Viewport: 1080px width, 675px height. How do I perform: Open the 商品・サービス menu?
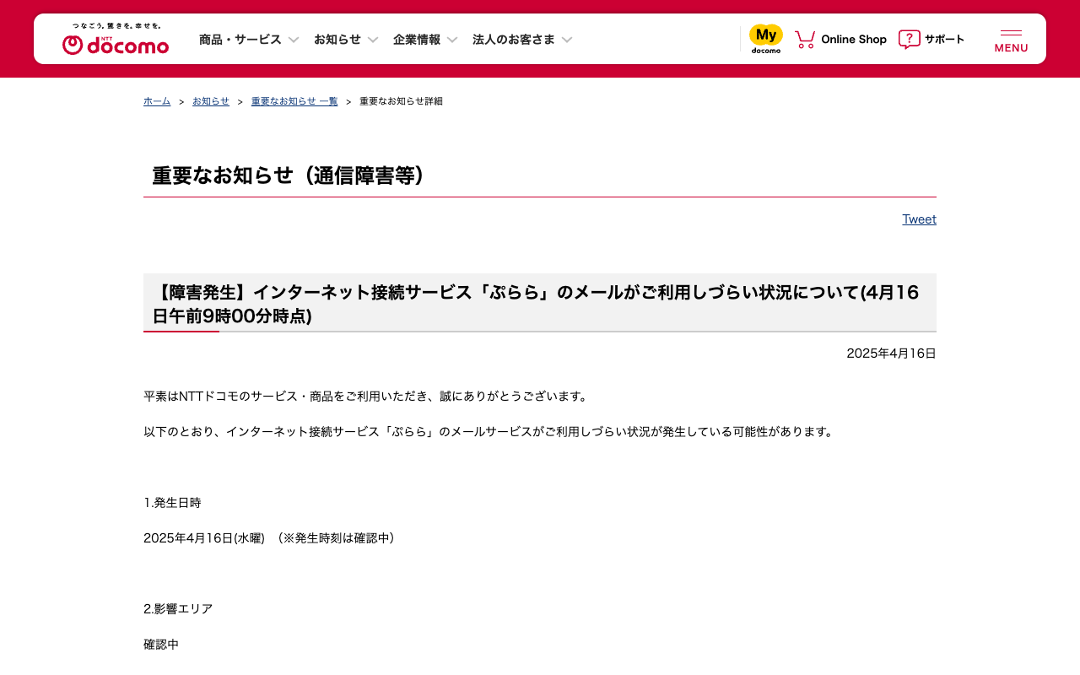(x=240, y=40)
